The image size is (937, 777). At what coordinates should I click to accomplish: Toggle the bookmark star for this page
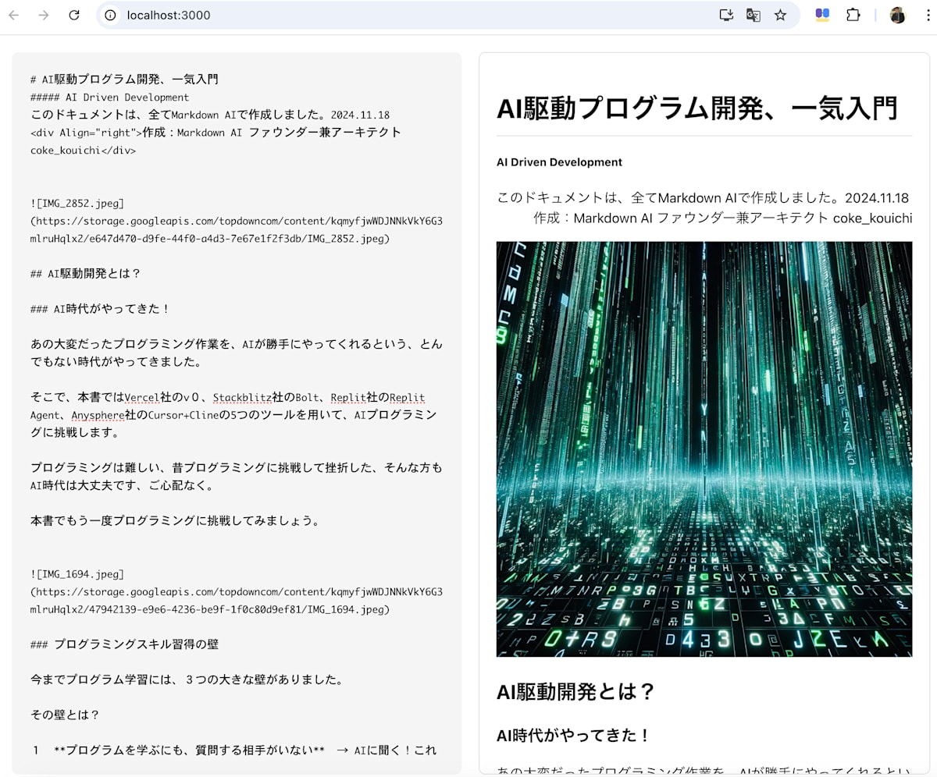(780, 15)
